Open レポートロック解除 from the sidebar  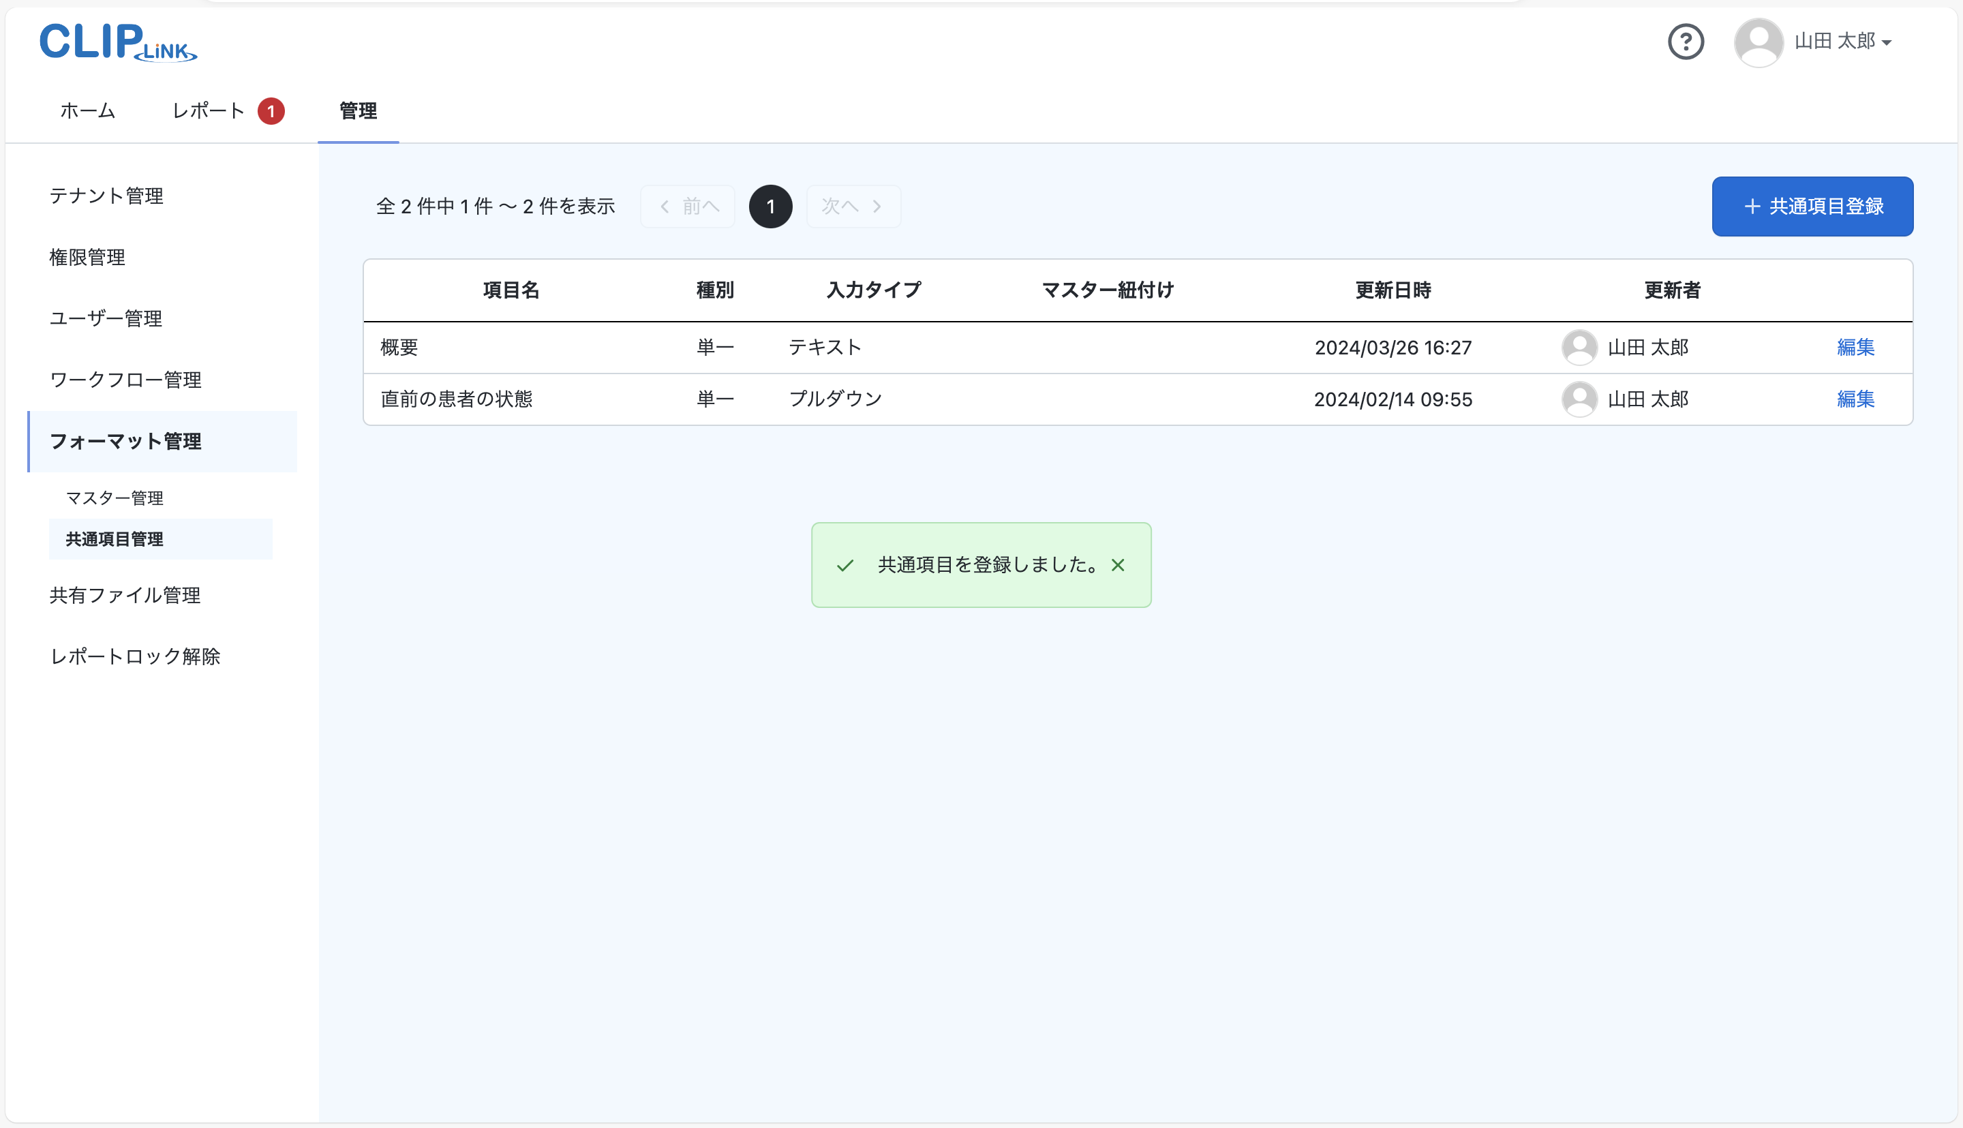tap(135, 656)
